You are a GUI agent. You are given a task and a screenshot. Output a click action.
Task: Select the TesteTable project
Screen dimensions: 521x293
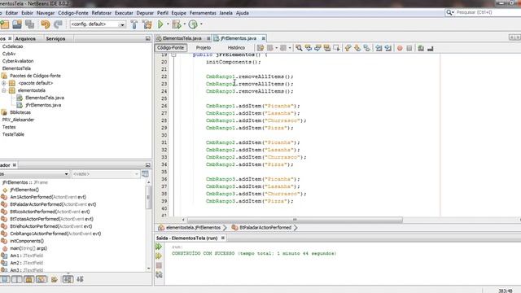(13, 134)
